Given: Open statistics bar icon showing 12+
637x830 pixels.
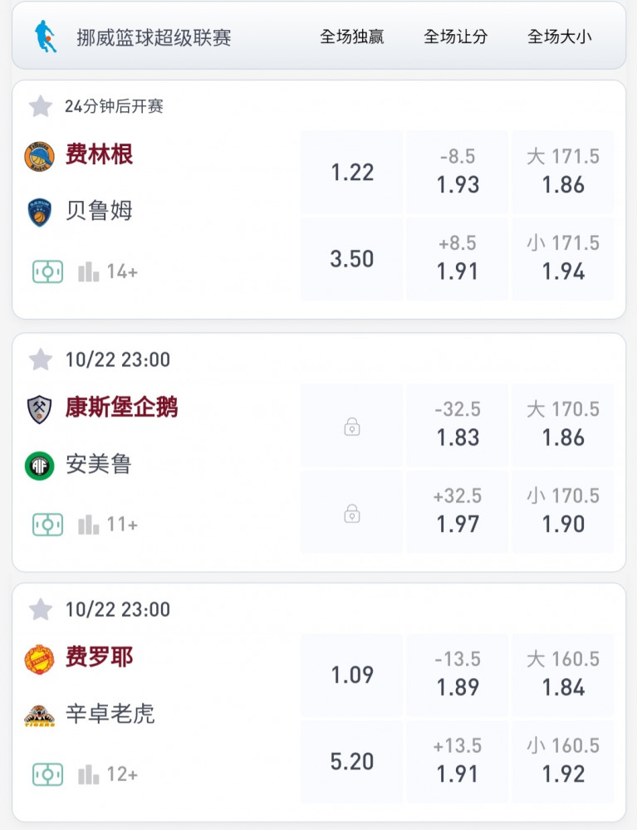Looking at the screenshot, I should coord(88,775).
